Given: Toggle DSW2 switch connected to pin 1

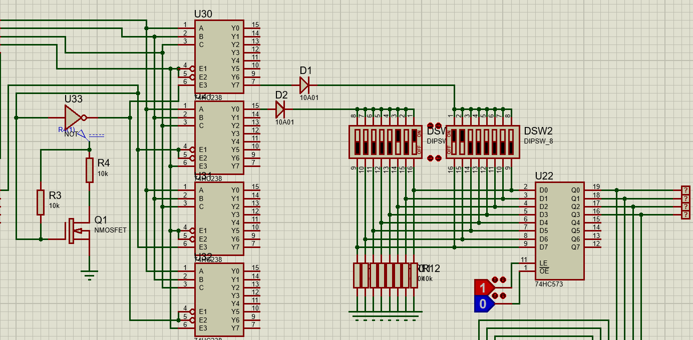Looking at the screenshot, I should point(454,142).
